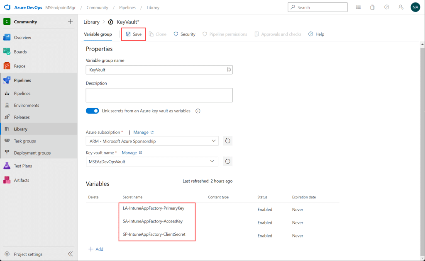Click the icon inside the Variable group name field
Image resolution: width=425 pixels, height=261 pixels.
click(x=229, y=70)
